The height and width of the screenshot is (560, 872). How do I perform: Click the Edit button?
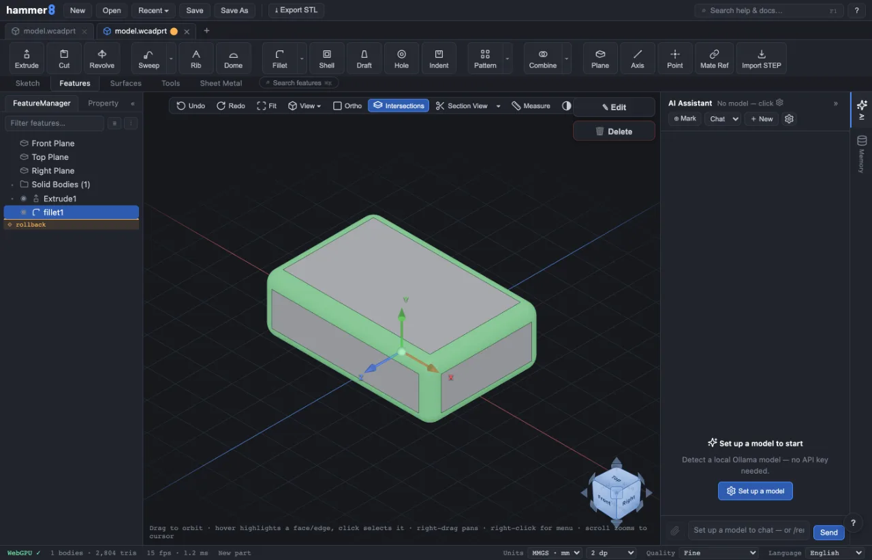[x=614, y=107]
